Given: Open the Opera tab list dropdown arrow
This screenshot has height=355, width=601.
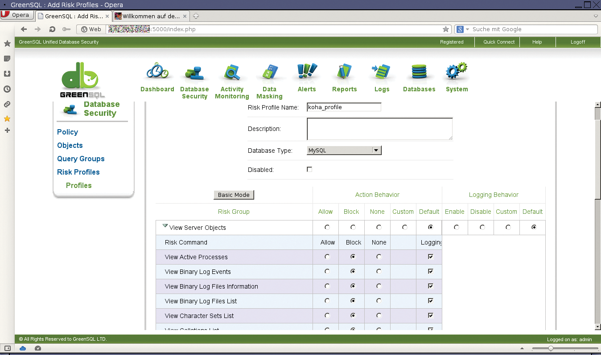Looking at the screenshot, I should (x=596, y=16).
